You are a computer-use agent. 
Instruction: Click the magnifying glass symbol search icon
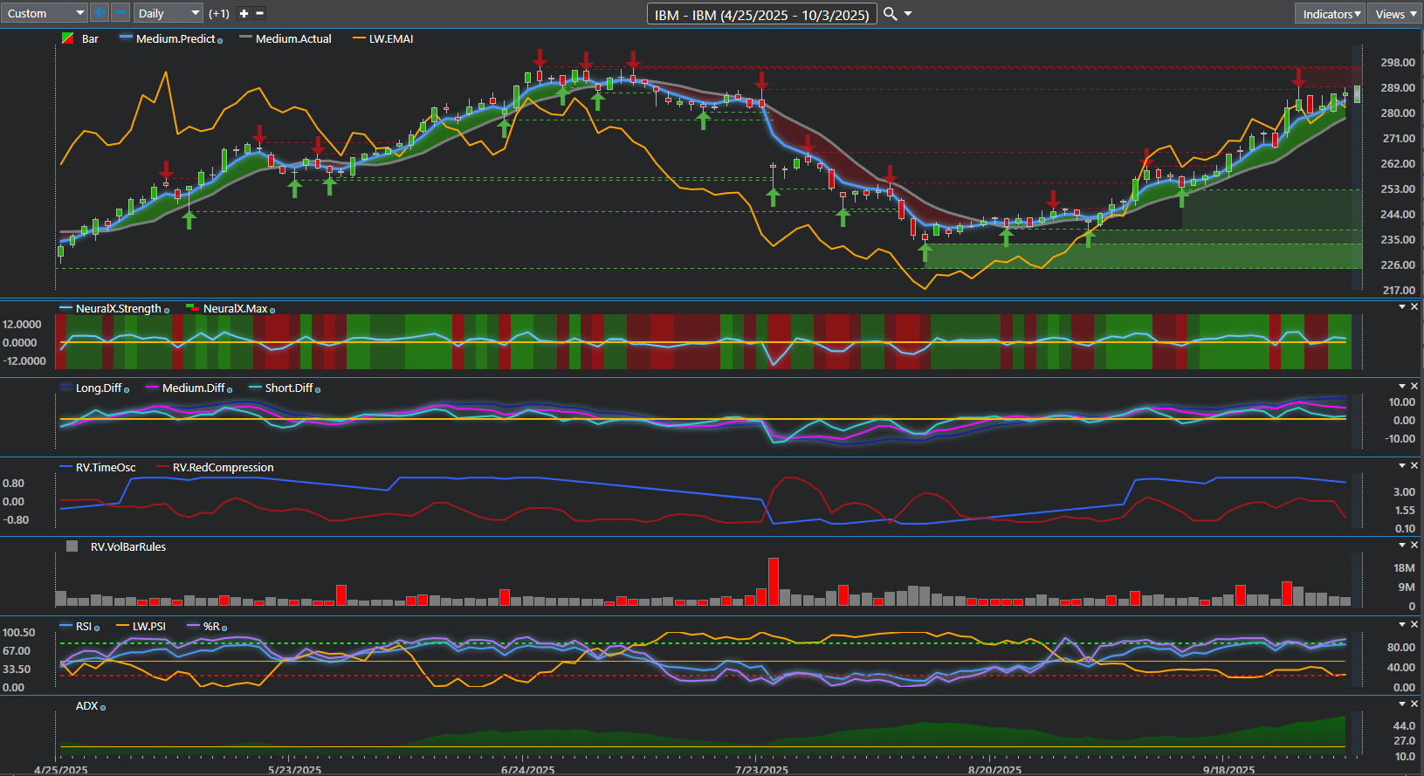click(890, 13)
